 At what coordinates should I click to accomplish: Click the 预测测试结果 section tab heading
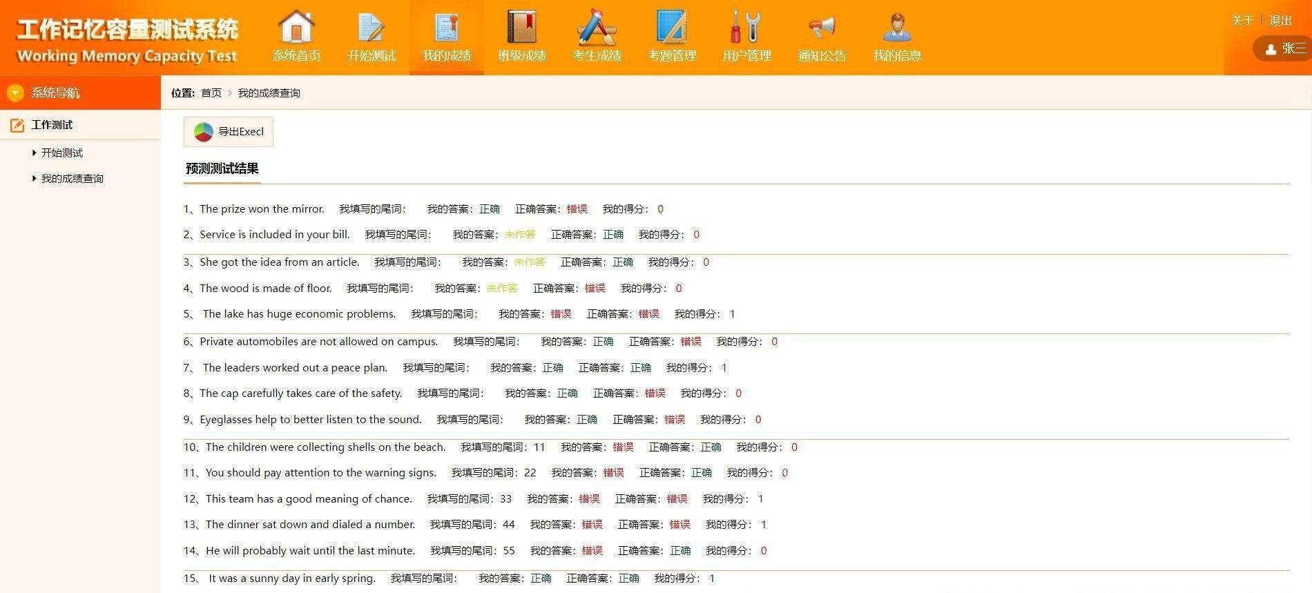pyautogui.click(x=222, y=168)
